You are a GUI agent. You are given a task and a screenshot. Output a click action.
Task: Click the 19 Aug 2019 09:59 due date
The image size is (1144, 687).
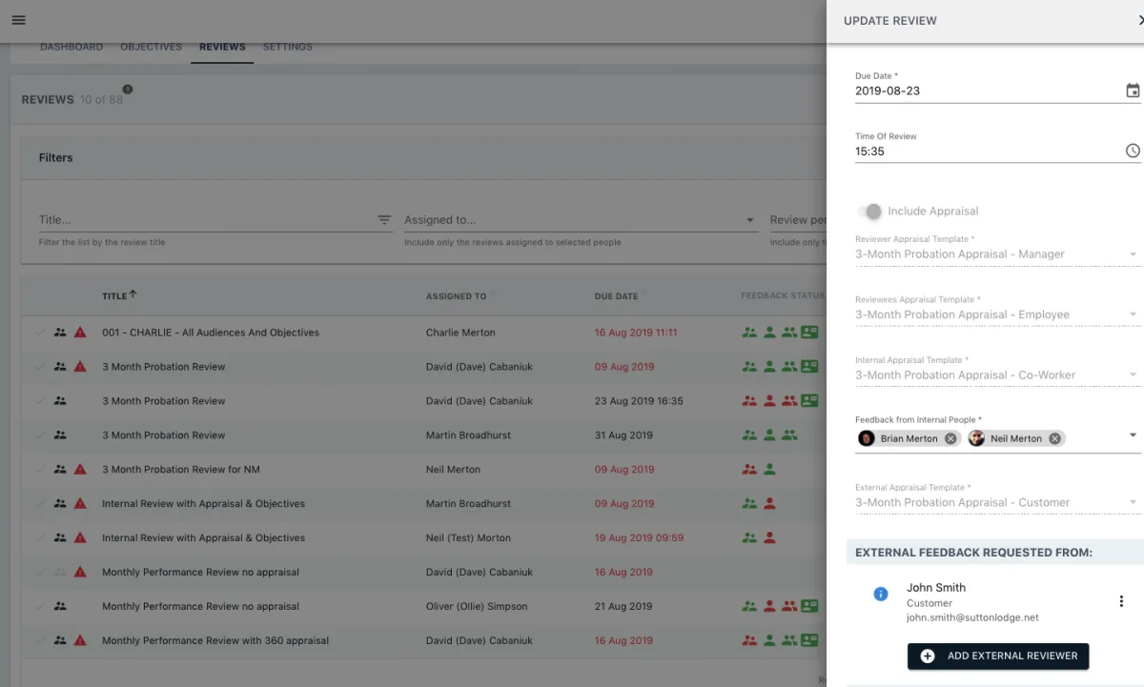(639, 538)
